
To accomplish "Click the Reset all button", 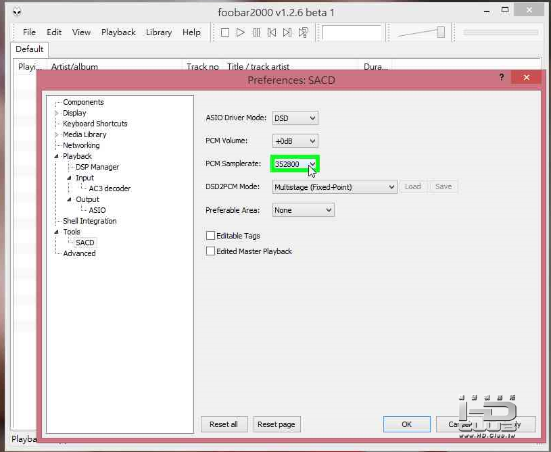I will pos(224,424).
